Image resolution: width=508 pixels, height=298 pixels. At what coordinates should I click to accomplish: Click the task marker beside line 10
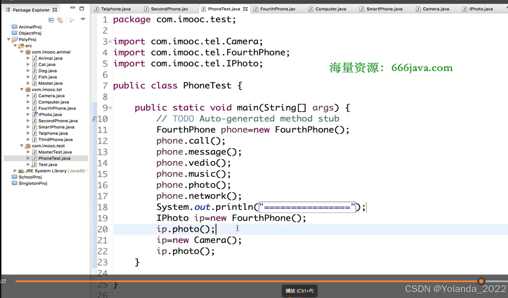[94, 119]
